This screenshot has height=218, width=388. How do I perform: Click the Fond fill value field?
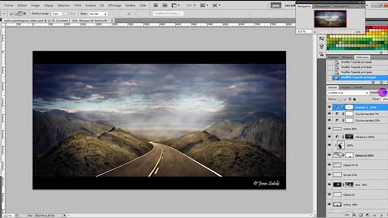[384, 99]
